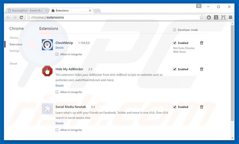Open a new tab
This screenshot has width=239, height=144.
[x=97, y=11]
